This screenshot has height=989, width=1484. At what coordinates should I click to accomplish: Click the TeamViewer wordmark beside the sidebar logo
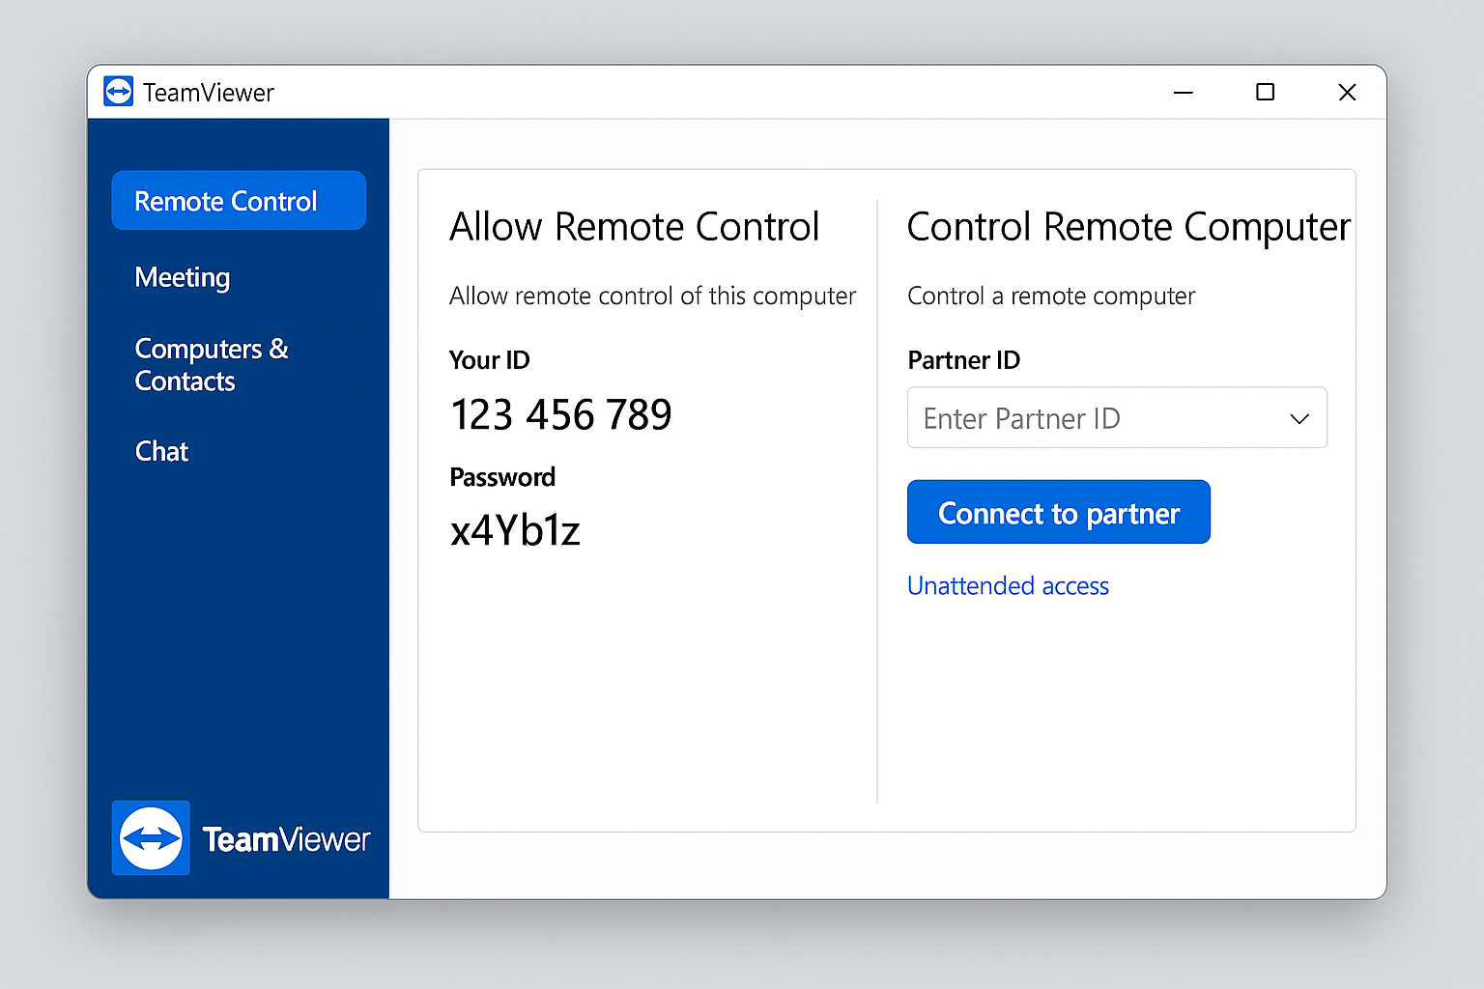(286, 839)
